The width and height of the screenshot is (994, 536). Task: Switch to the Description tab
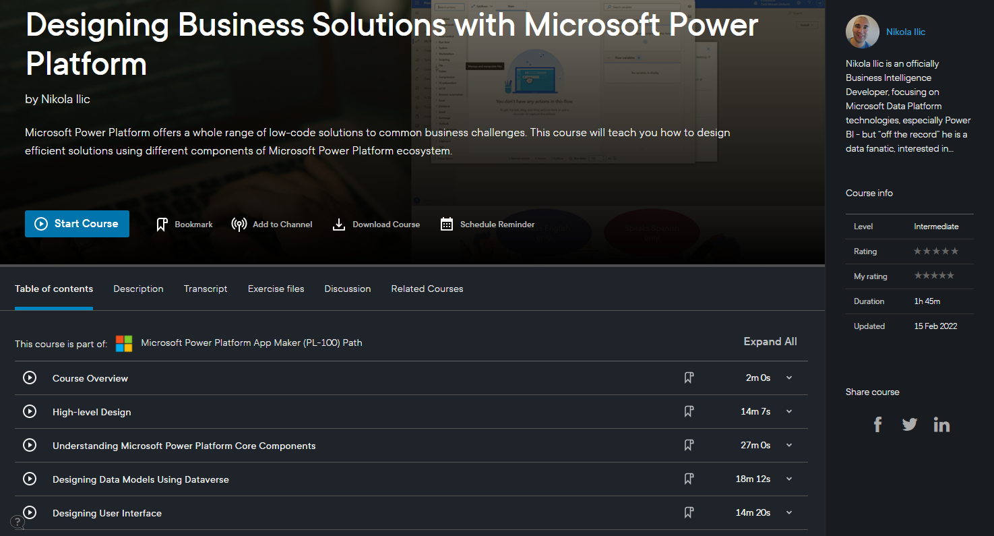coord(138,289)
